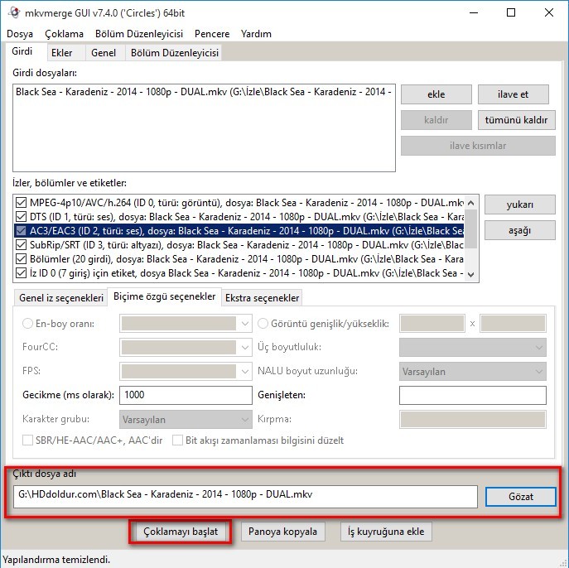Click the Çıktı dosya adı path field
The width and height of the screenshot is (569, 568).
click(x=246, y=496)
